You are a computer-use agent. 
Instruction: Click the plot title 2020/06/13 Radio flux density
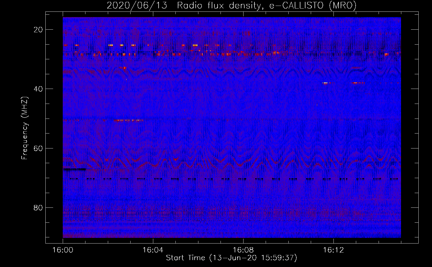click(231, 5)
